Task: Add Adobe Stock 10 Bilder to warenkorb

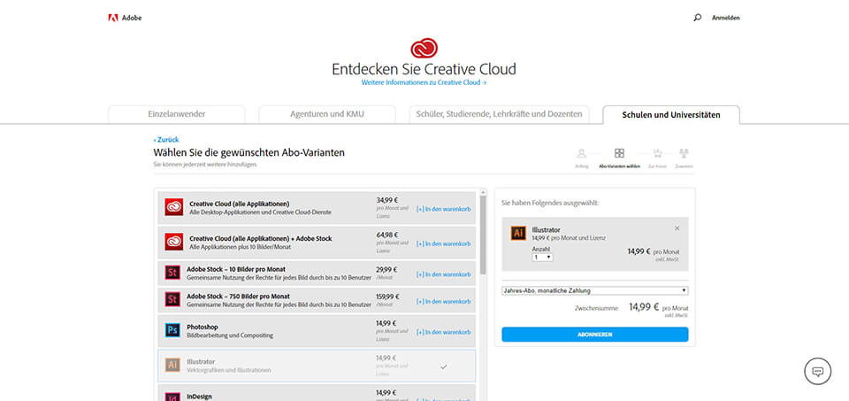Action: (x=443, y=274)
